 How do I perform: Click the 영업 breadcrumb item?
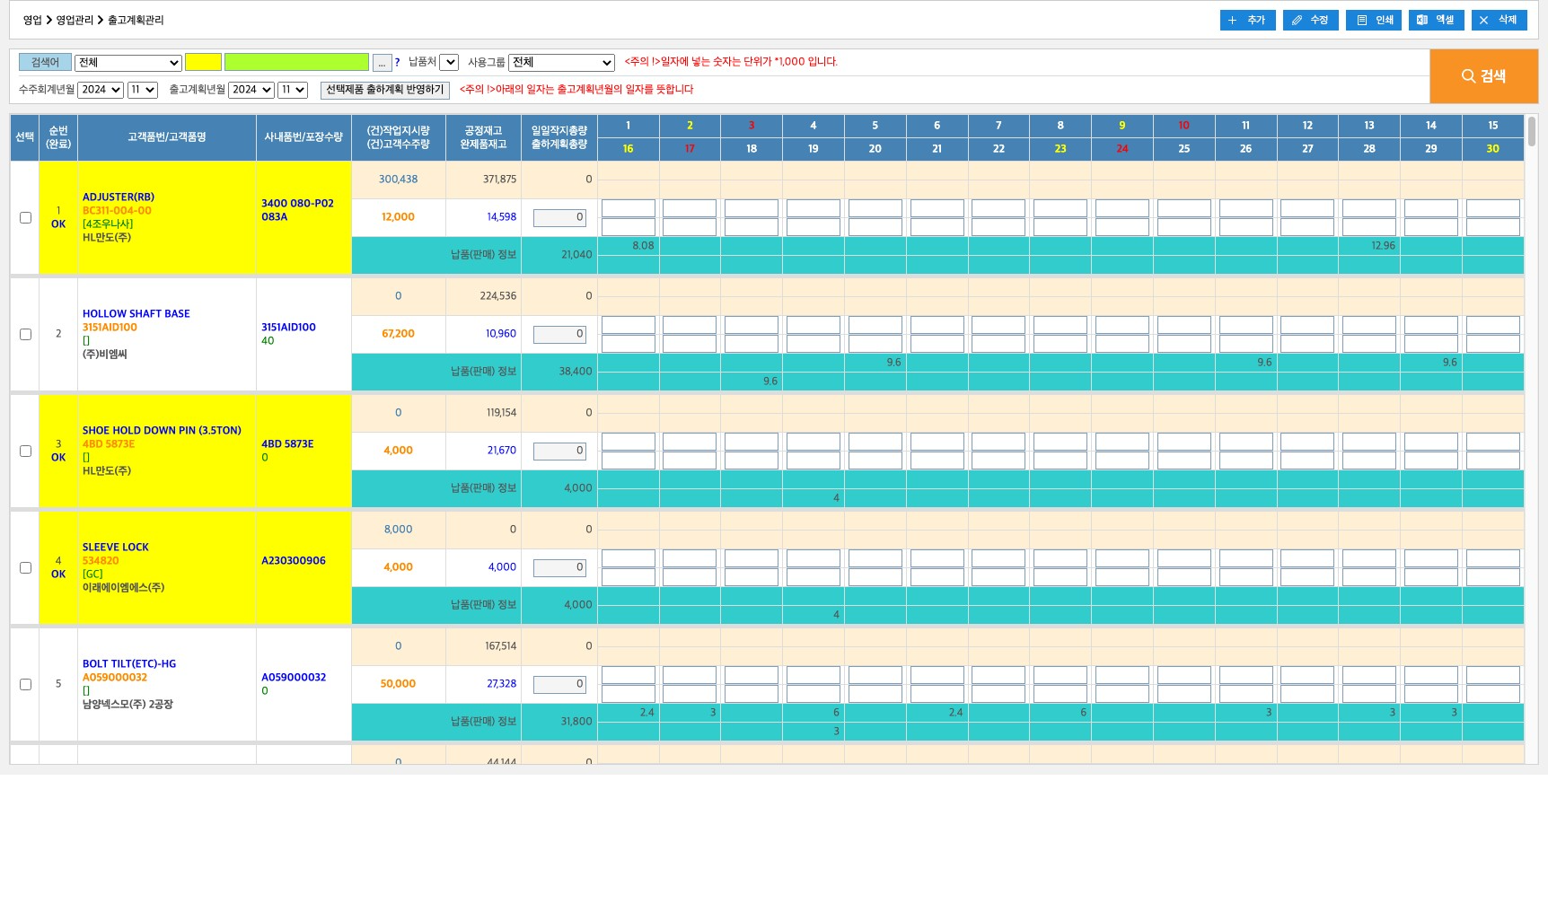(x=32, y=20)
